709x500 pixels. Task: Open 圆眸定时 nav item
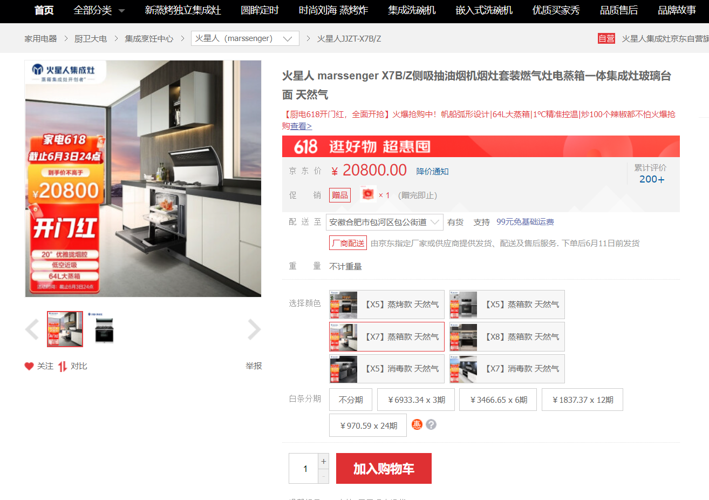coord(260,10)
